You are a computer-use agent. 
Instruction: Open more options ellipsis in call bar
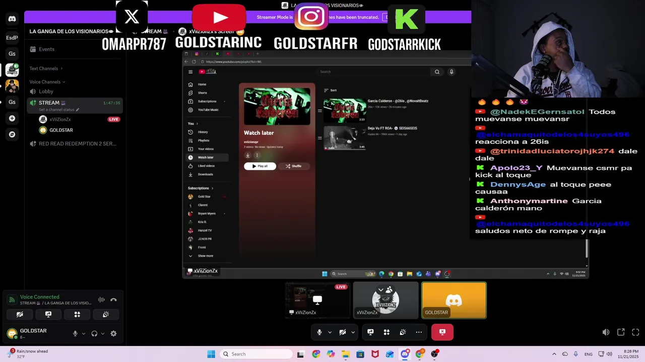(419, 332)
